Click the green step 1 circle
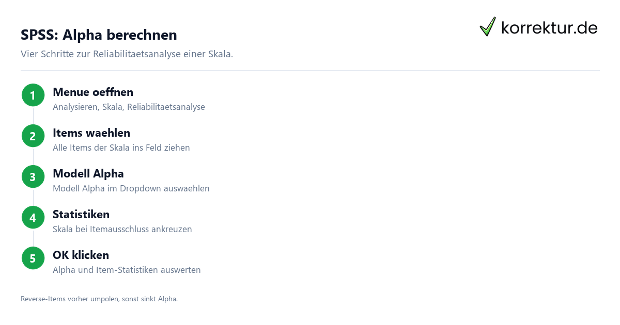 [33, 95]
